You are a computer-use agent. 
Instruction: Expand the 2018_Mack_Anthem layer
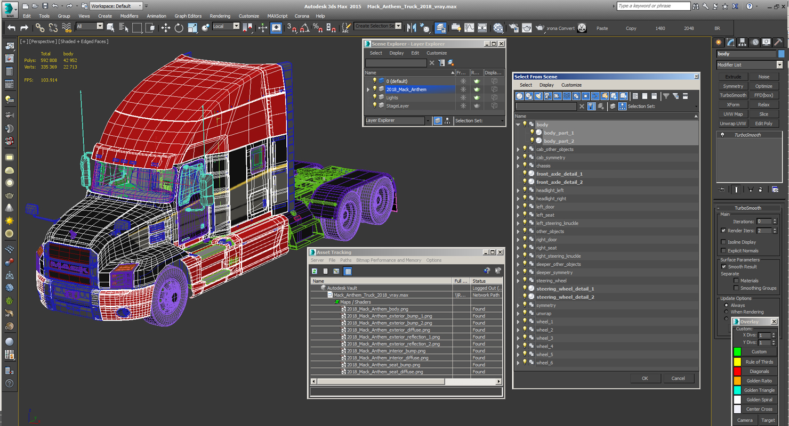click(x=368, y=89)
